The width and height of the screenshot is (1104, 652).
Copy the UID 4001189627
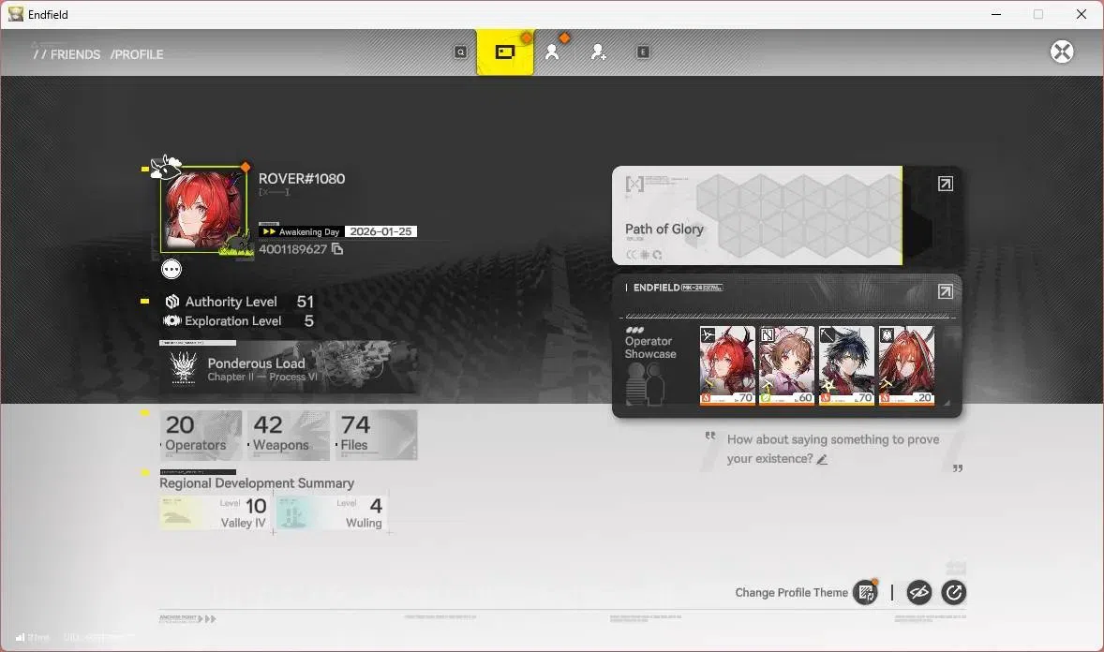pos(337,249)
